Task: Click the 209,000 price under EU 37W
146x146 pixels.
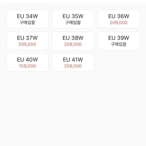Action: [27, 44]
